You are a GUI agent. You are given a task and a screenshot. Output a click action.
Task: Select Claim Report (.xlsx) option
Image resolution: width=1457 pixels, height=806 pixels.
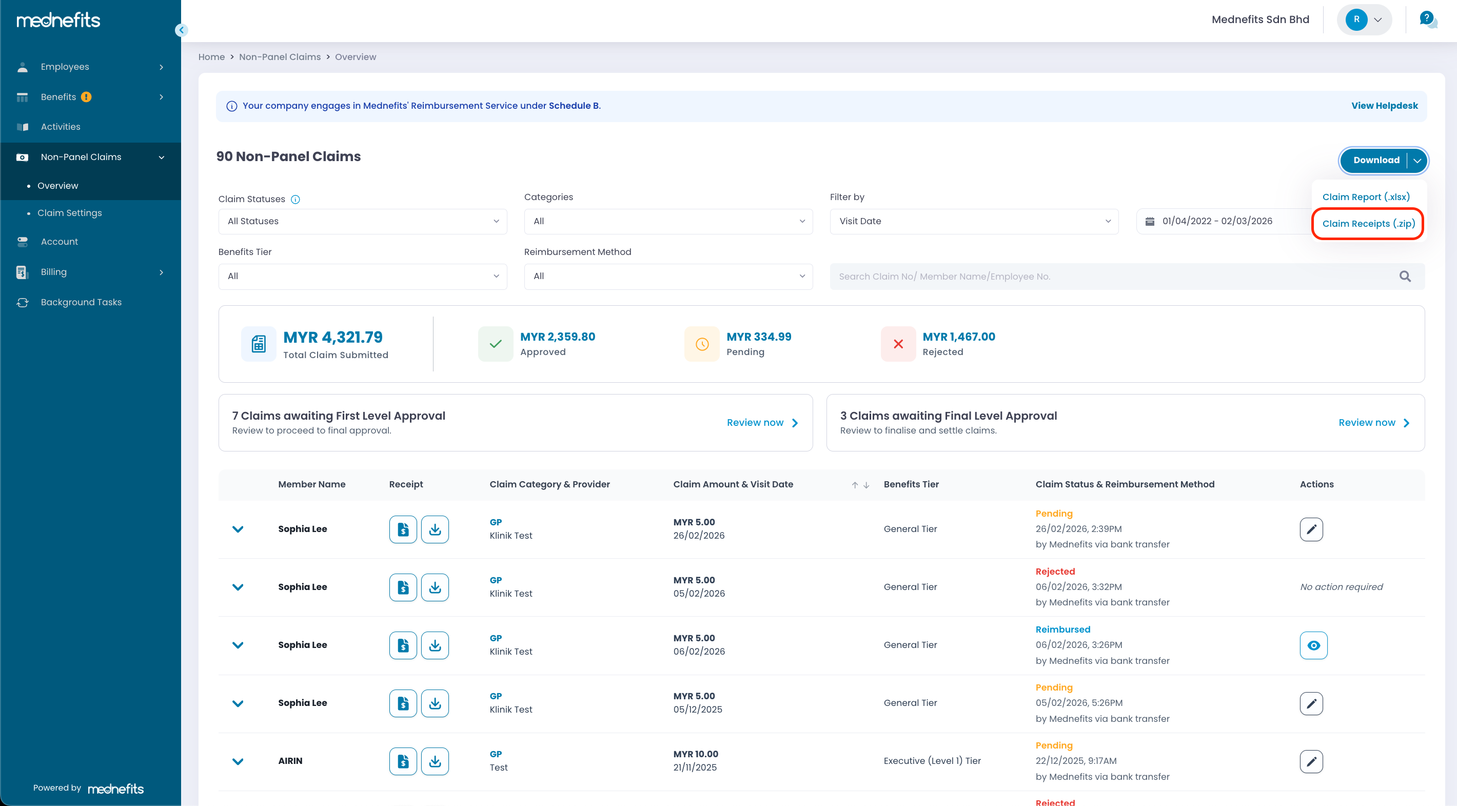coord(1365,197)
